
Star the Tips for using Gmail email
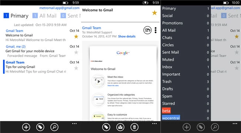pos(76,68)
